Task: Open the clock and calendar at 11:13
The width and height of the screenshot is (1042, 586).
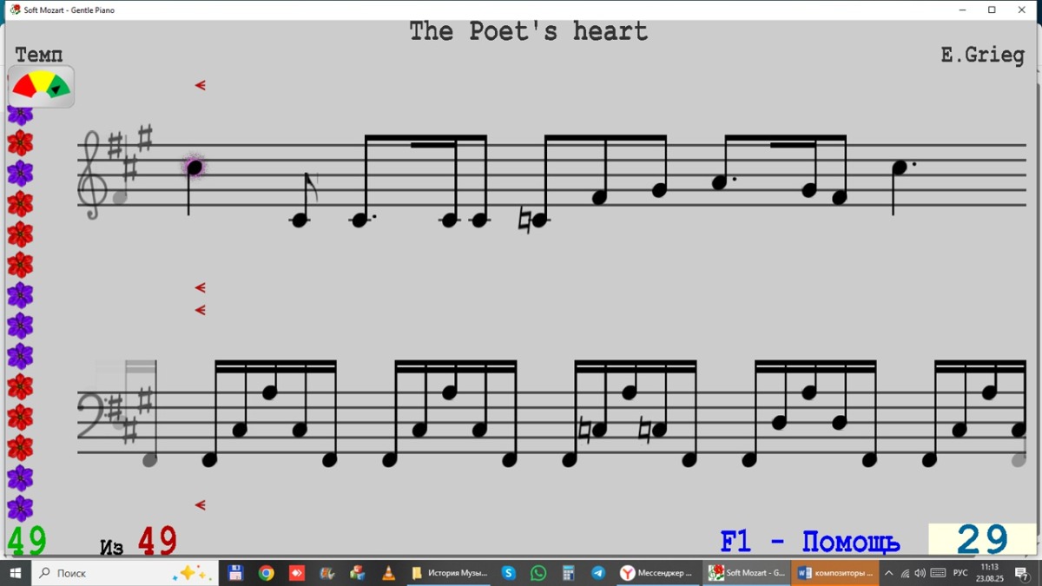Action: 989,573
